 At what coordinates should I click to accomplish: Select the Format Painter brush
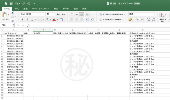[x=13, y=21]
